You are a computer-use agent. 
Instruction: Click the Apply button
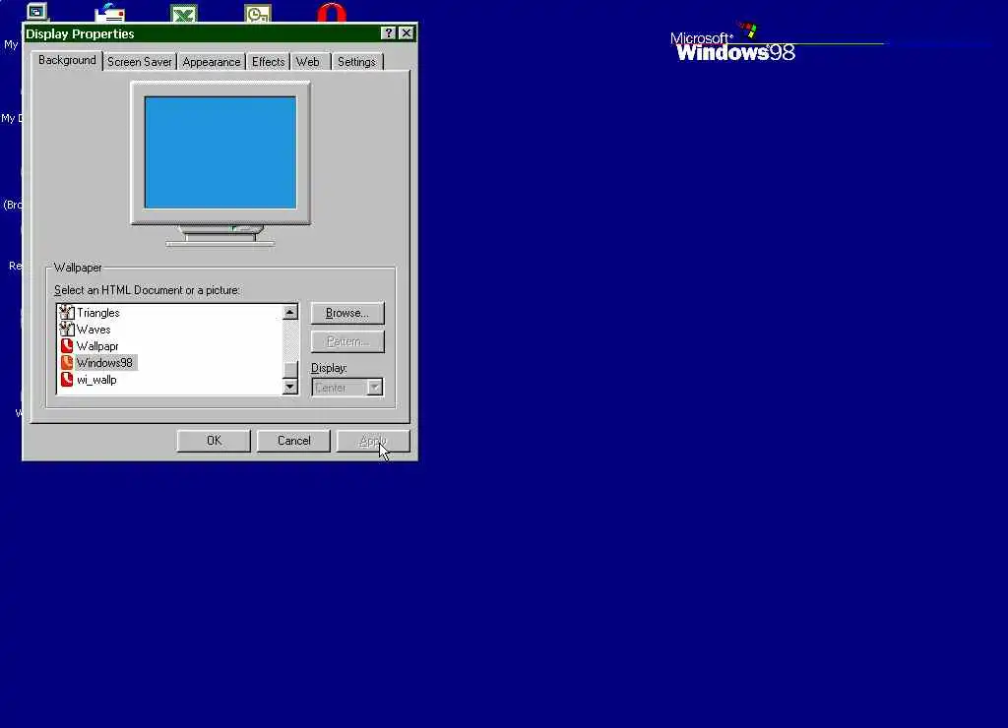tap(373, 441)
